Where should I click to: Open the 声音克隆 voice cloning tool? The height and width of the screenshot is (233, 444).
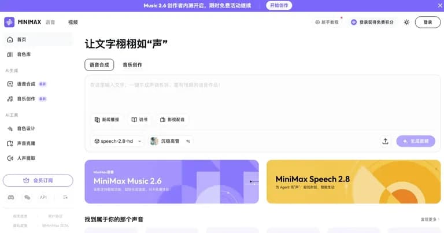pos(38,143)
